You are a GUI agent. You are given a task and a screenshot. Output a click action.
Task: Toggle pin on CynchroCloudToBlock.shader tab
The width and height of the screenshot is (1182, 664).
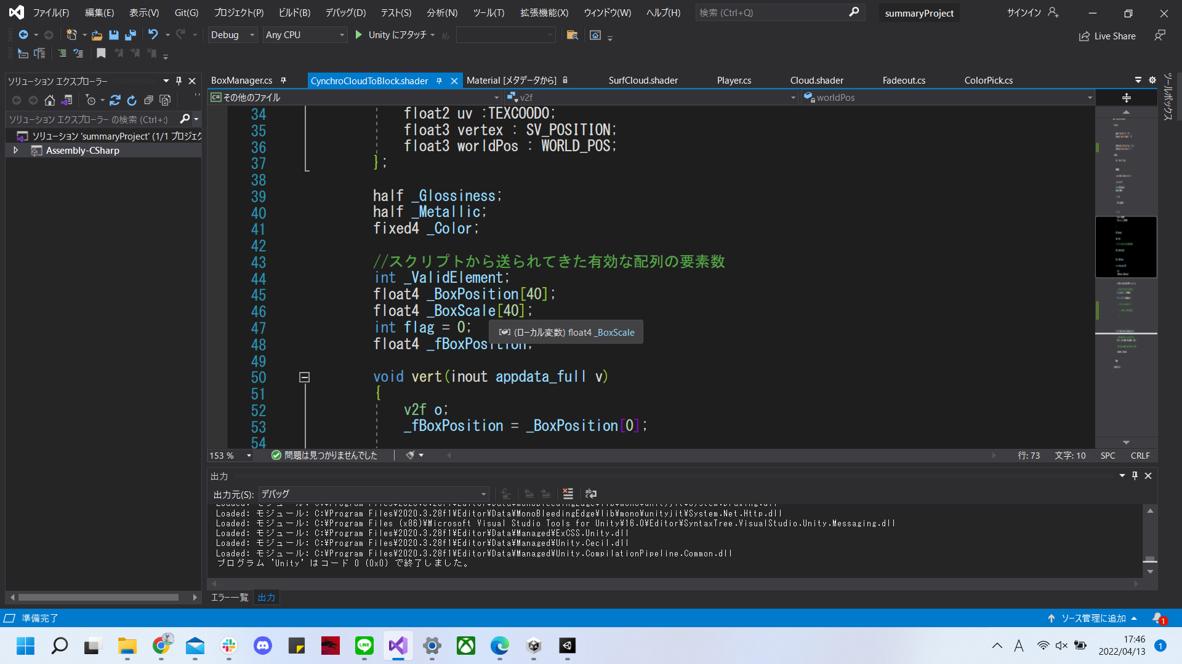439,81
